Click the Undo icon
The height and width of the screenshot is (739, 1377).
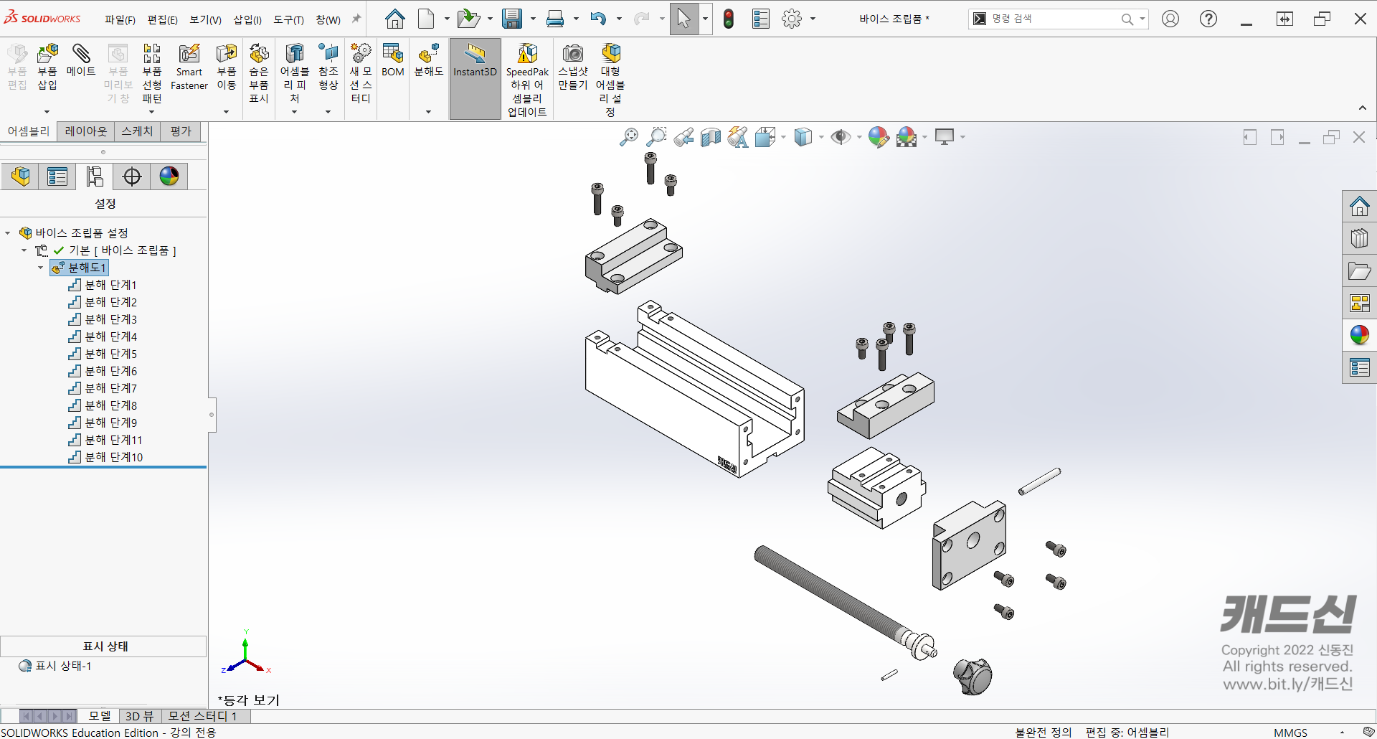tap(598, 19)
